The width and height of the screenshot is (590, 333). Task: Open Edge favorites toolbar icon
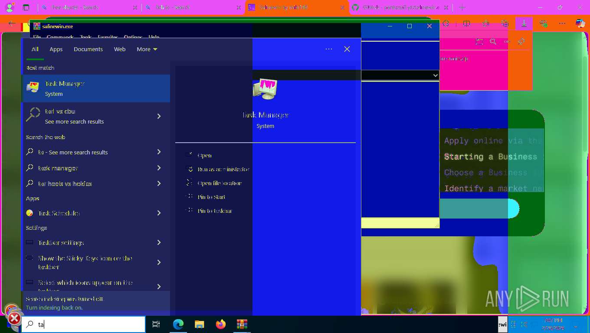[486, 23]
